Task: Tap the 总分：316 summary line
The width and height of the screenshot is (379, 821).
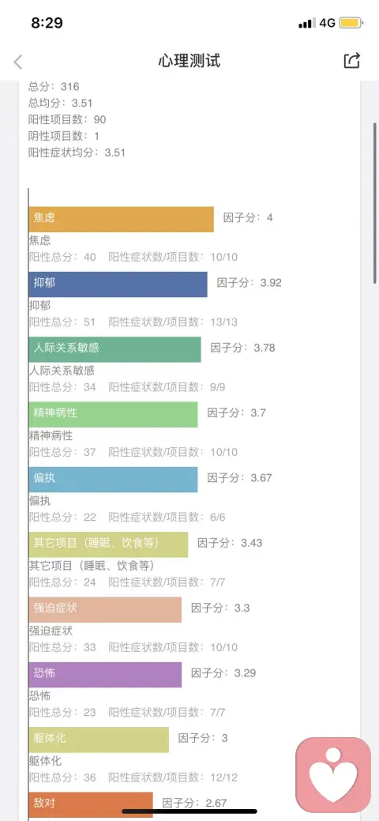Action: tap(54, 86)
